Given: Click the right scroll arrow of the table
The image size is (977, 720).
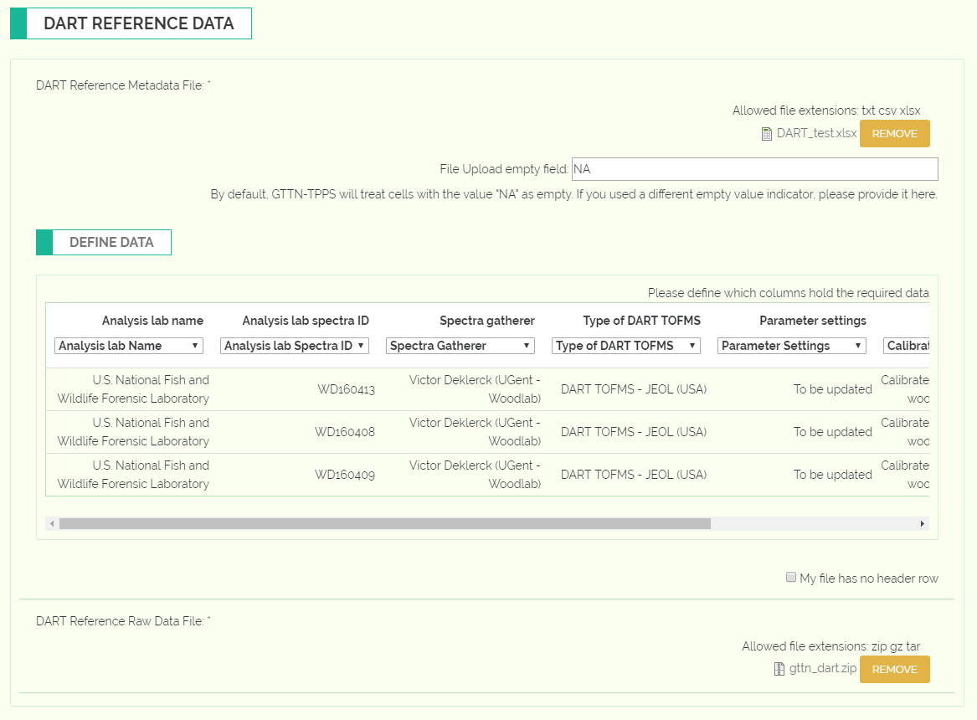Looking at the screenshot, I should click(923, 524).
